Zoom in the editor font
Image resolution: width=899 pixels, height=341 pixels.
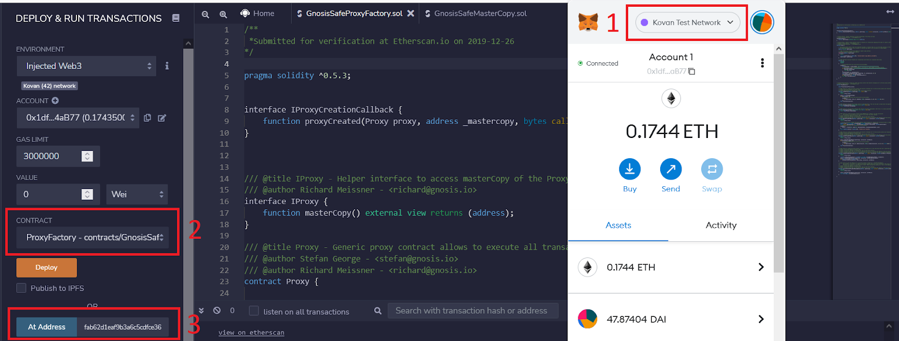coord(223,15)
